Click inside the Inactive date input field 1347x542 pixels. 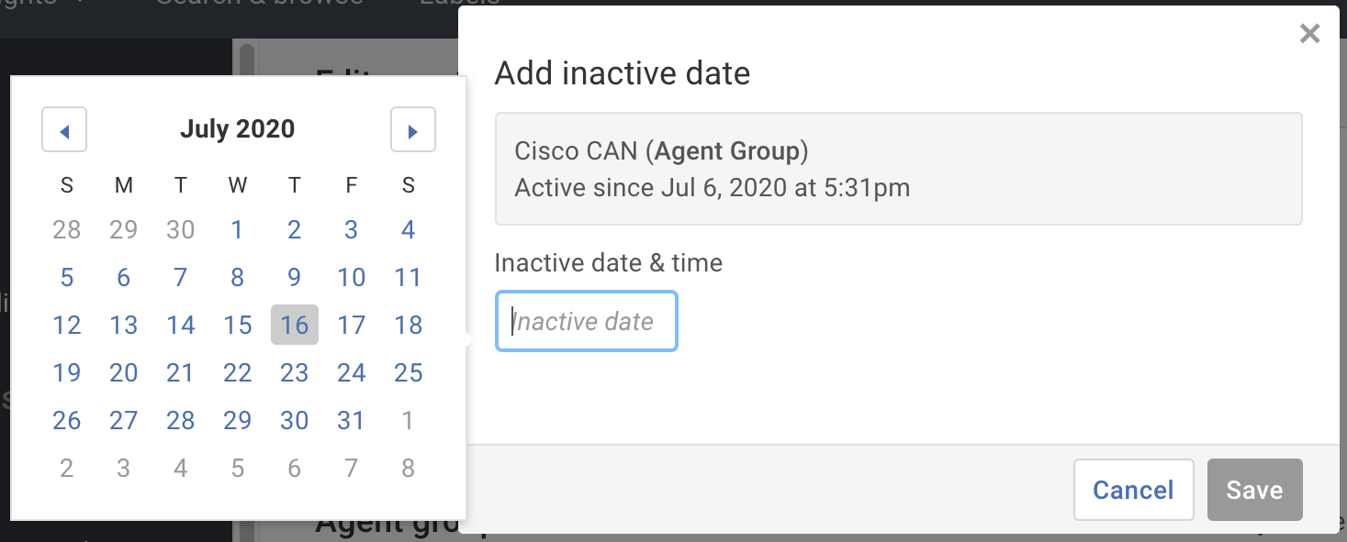[x=586, y=321]
